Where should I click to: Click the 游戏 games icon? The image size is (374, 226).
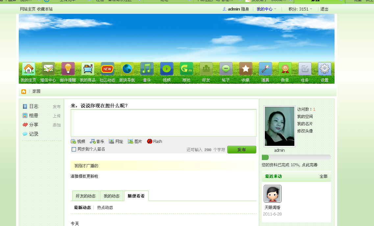[x=186, y=69]
